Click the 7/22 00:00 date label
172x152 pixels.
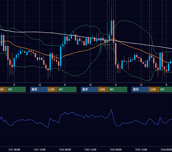(65, 149)
